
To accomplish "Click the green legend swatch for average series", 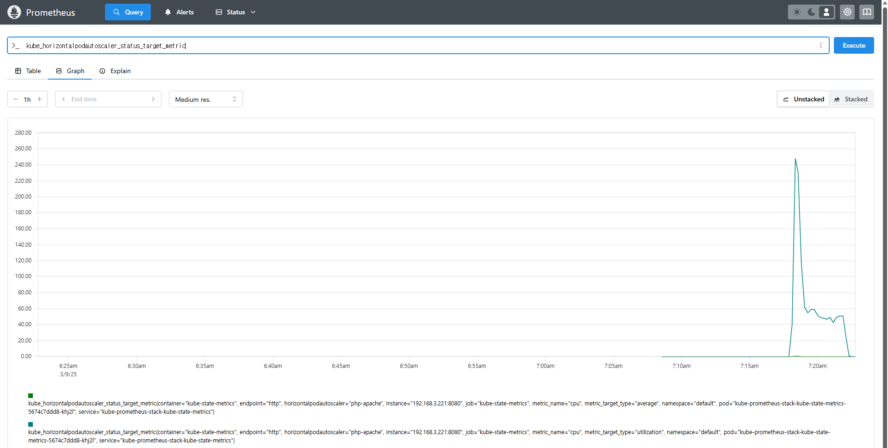I will (x=31, y=396).
